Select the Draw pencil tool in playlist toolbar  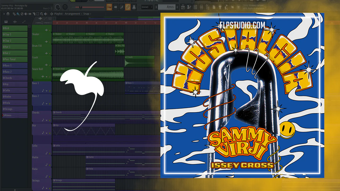tap(14, 14)
